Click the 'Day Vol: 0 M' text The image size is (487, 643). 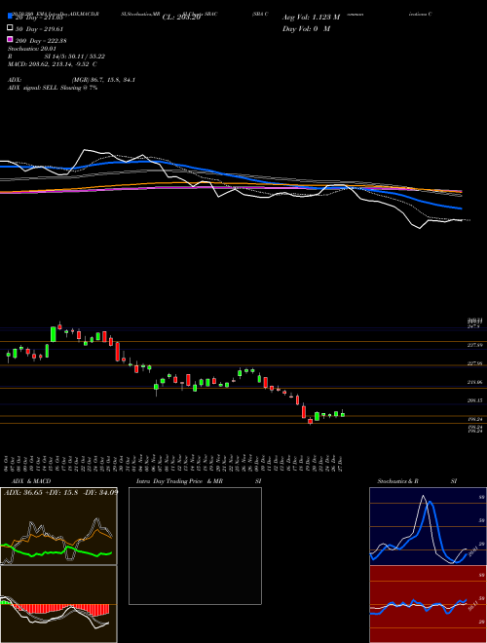306,28
